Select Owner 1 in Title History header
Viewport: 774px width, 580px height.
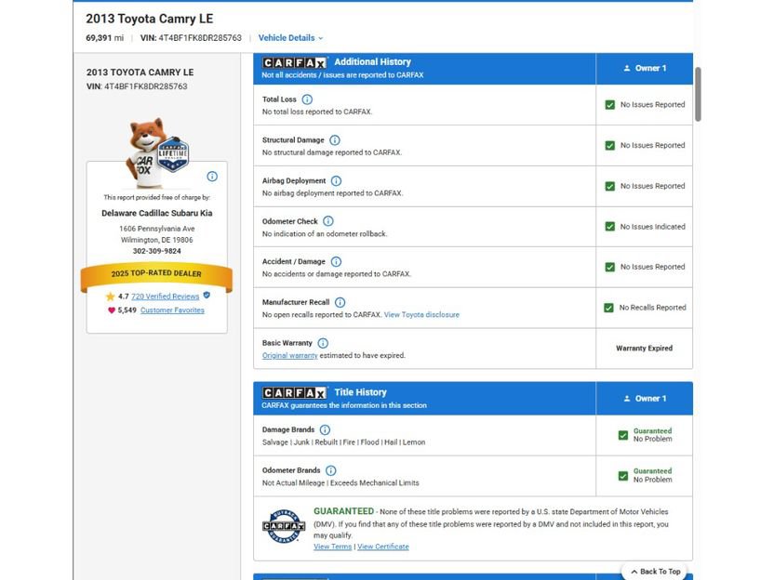[645, 399]
